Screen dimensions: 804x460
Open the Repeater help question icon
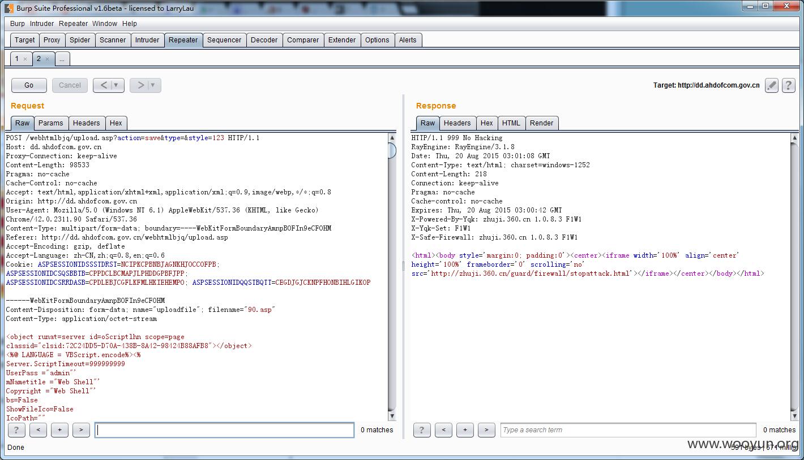coord(788,85)
